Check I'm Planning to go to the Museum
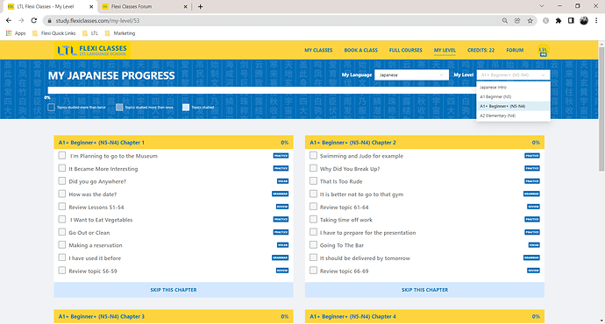This screenshot has height=324, width=605. point(61,155)
